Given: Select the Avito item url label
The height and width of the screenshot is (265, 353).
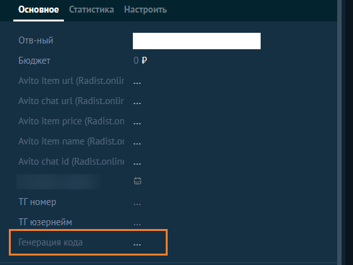Looking at the screenshot, I should coord(71,81).
